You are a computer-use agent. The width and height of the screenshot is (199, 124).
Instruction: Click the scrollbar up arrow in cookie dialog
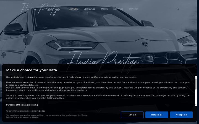(196, 77)
